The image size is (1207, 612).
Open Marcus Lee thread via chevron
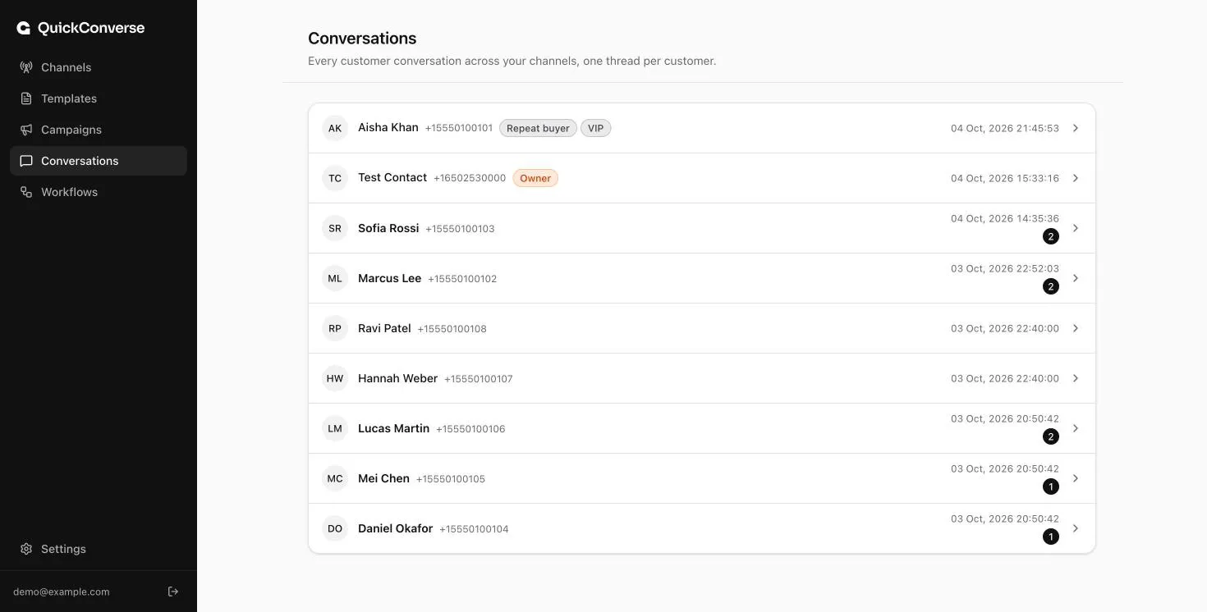[1076, 278]
